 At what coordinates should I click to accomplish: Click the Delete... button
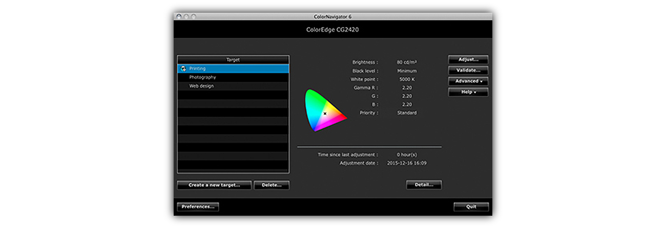tap(272, 185)
